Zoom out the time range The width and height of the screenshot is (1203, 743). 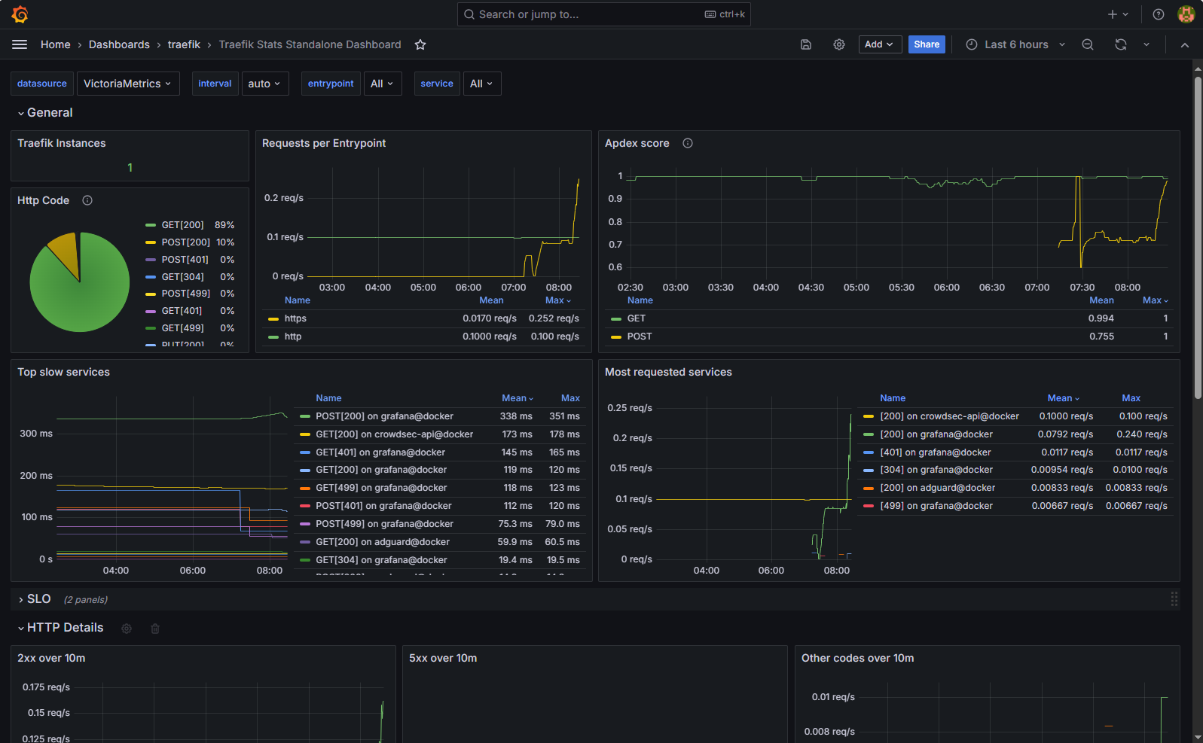click(x=1088, y=44)
